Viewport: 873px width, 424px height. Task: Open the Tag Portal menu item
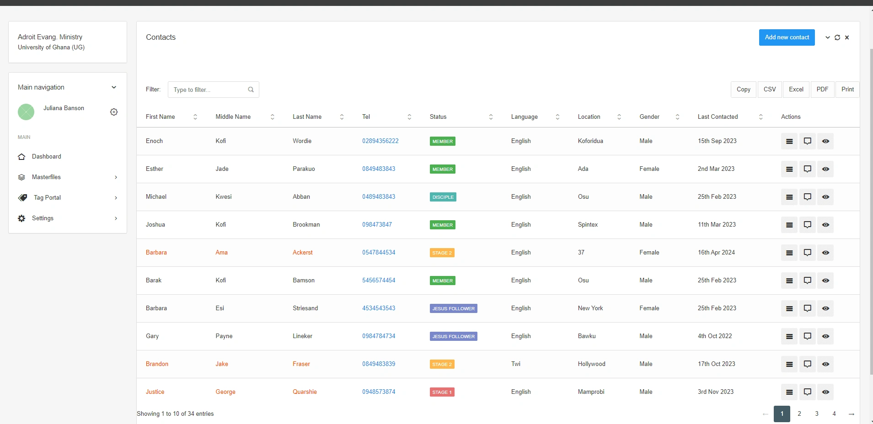[x=68, y=197]
